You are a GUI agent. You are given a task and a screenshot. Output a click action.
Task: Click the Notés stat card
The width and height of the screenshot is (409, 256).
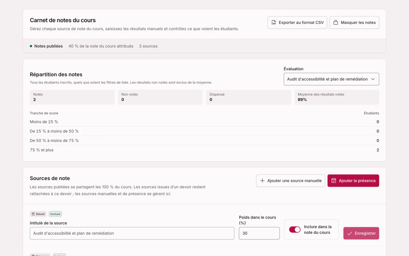click(x=72, y=97)
